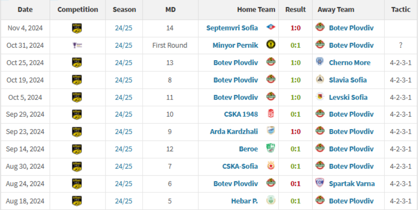418x210 pixels.
Task: Open the 1:0 result against Septemvri Sofia
Action: tap(295, 28)
